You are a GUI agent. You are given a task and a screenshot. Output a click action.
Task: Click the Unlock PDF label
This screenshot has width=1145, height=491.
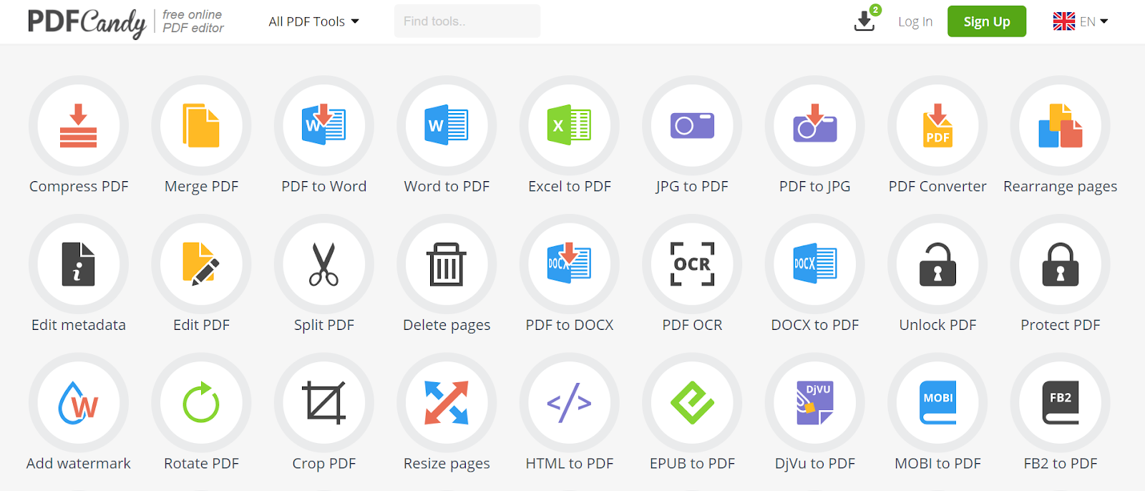[937, 325]
